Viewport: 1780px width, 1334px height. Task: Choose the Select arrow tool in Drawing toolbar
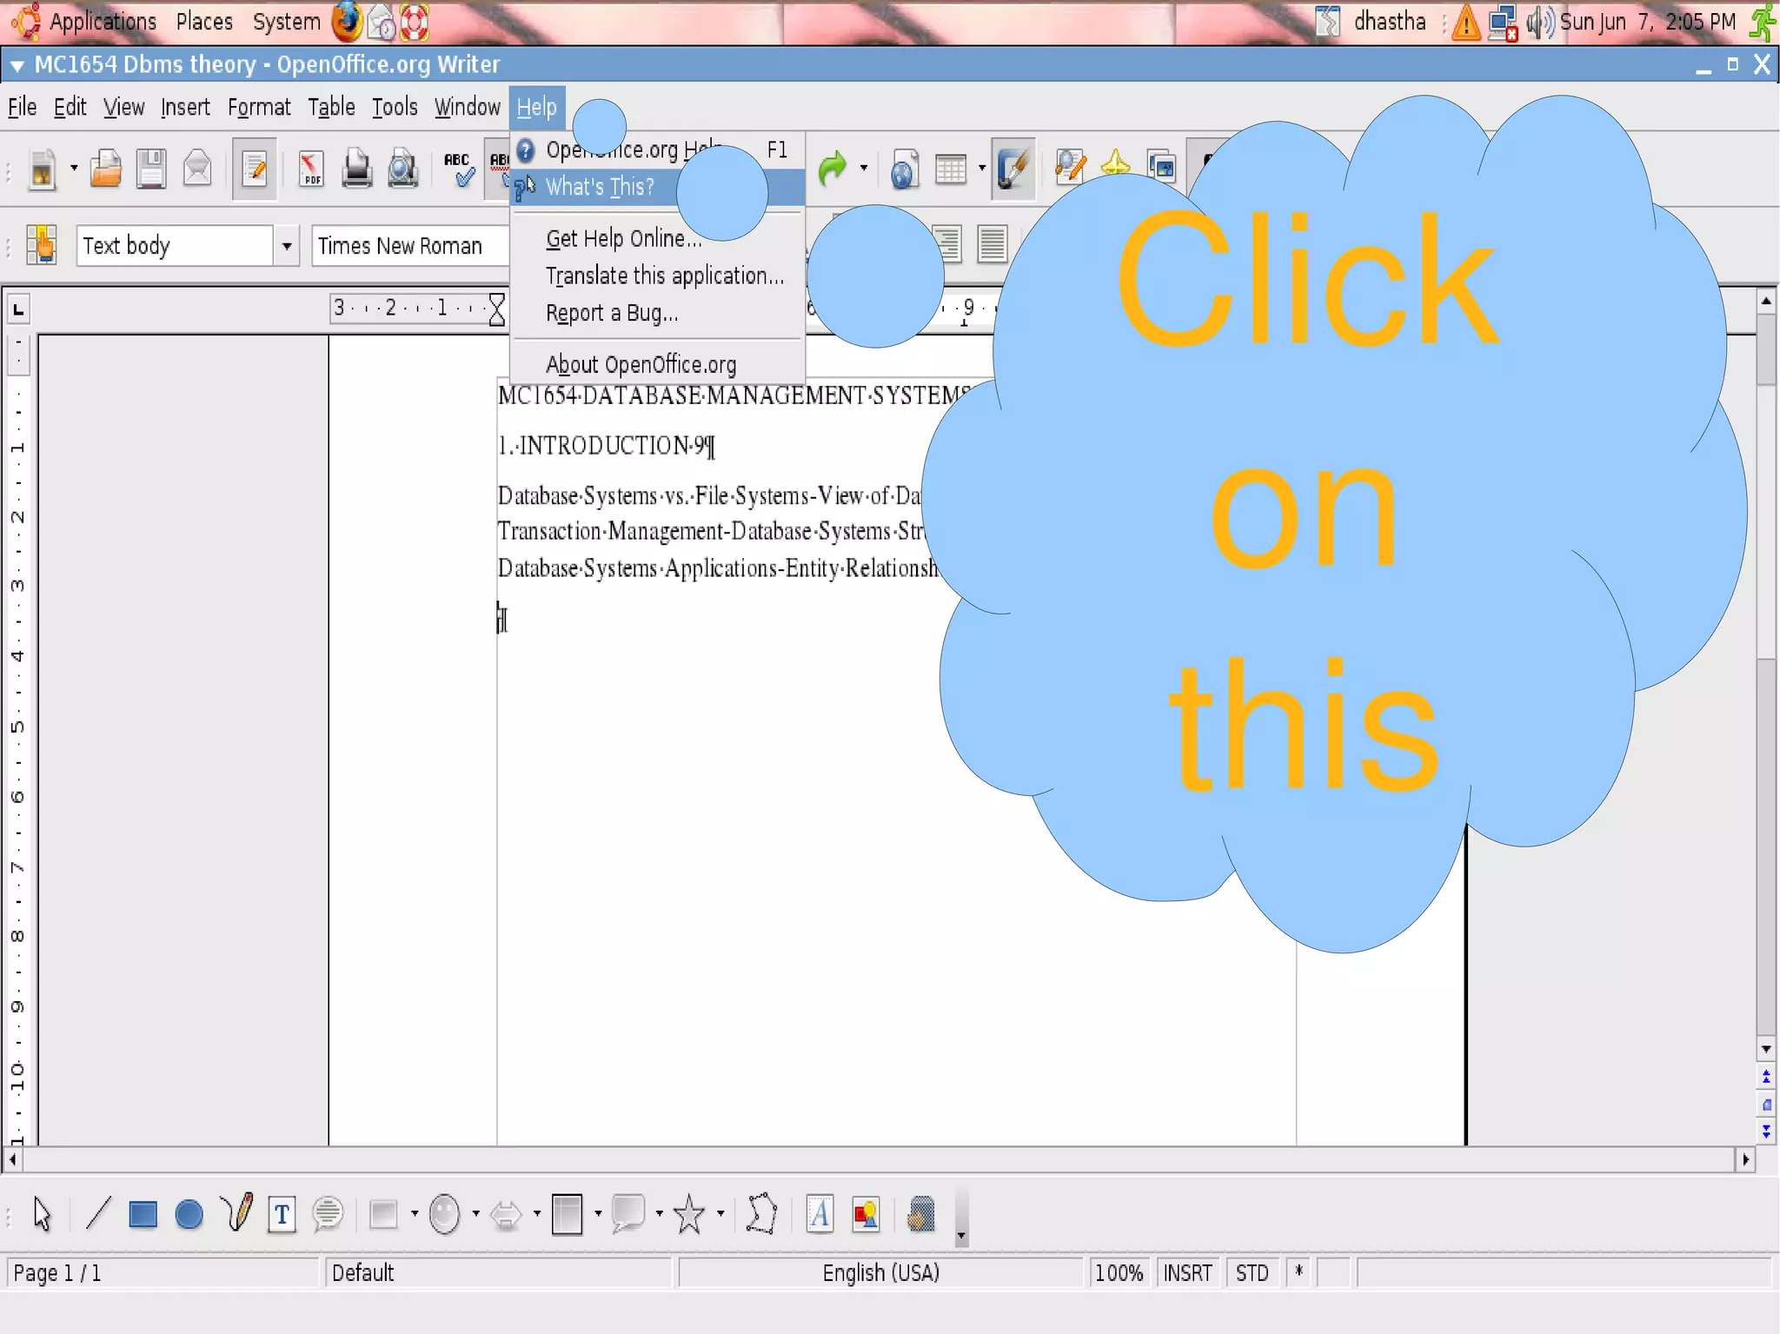[x=42, y=1213]
